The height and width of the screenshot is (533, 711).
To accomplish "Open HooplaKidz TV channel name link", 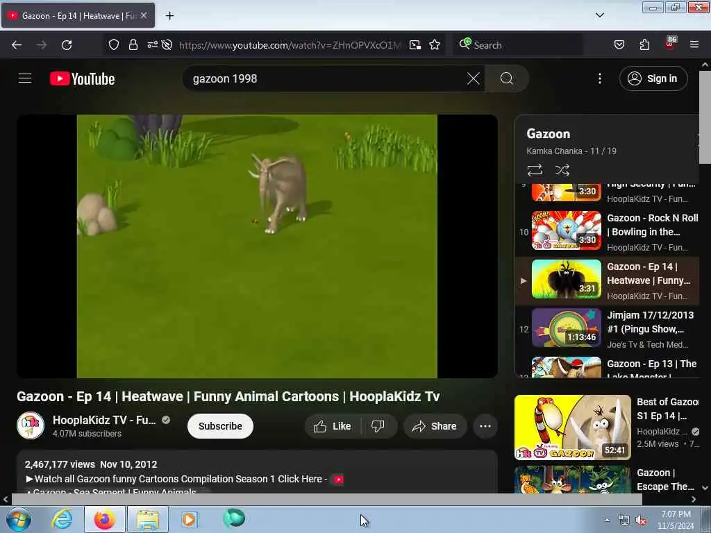I will (x=104, y=420).
